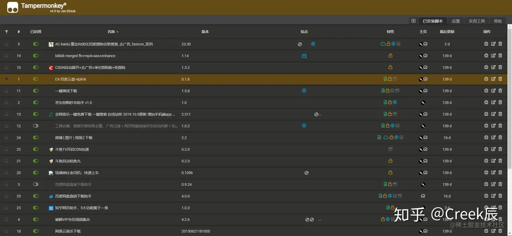This screenshot has width=512, height=236.
Task: Open editor icon for EX-百度云盘-viplink
Action: [x=493, y=79]
